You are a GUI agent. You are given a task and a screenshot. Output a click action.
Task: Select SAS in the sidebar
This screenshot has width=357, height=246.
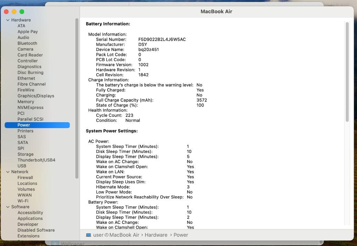click(x=21, y=137)
